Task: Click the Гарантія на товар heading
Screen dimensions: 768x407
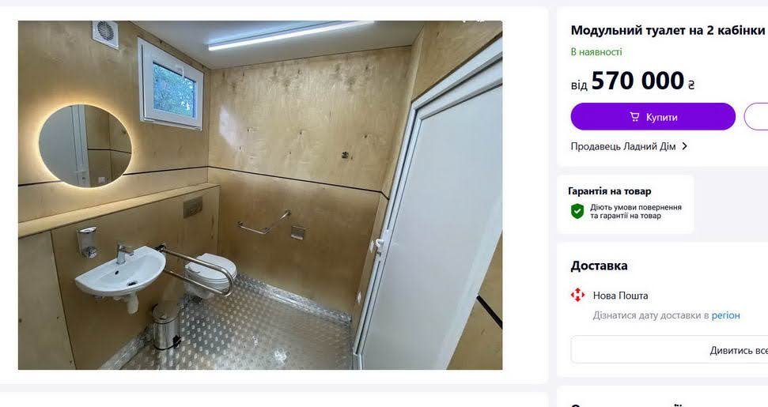Action: click(609, 191)
